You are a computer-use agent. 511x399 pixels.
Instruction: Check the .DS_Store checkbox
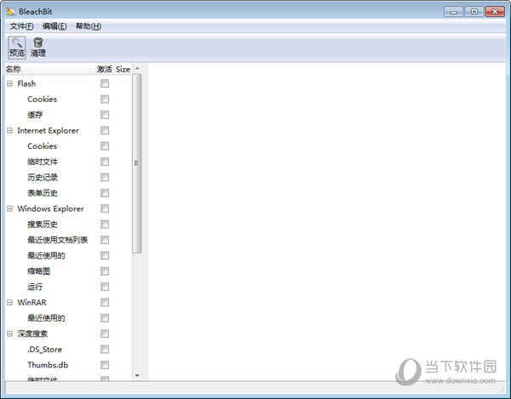tap(105, 349)
